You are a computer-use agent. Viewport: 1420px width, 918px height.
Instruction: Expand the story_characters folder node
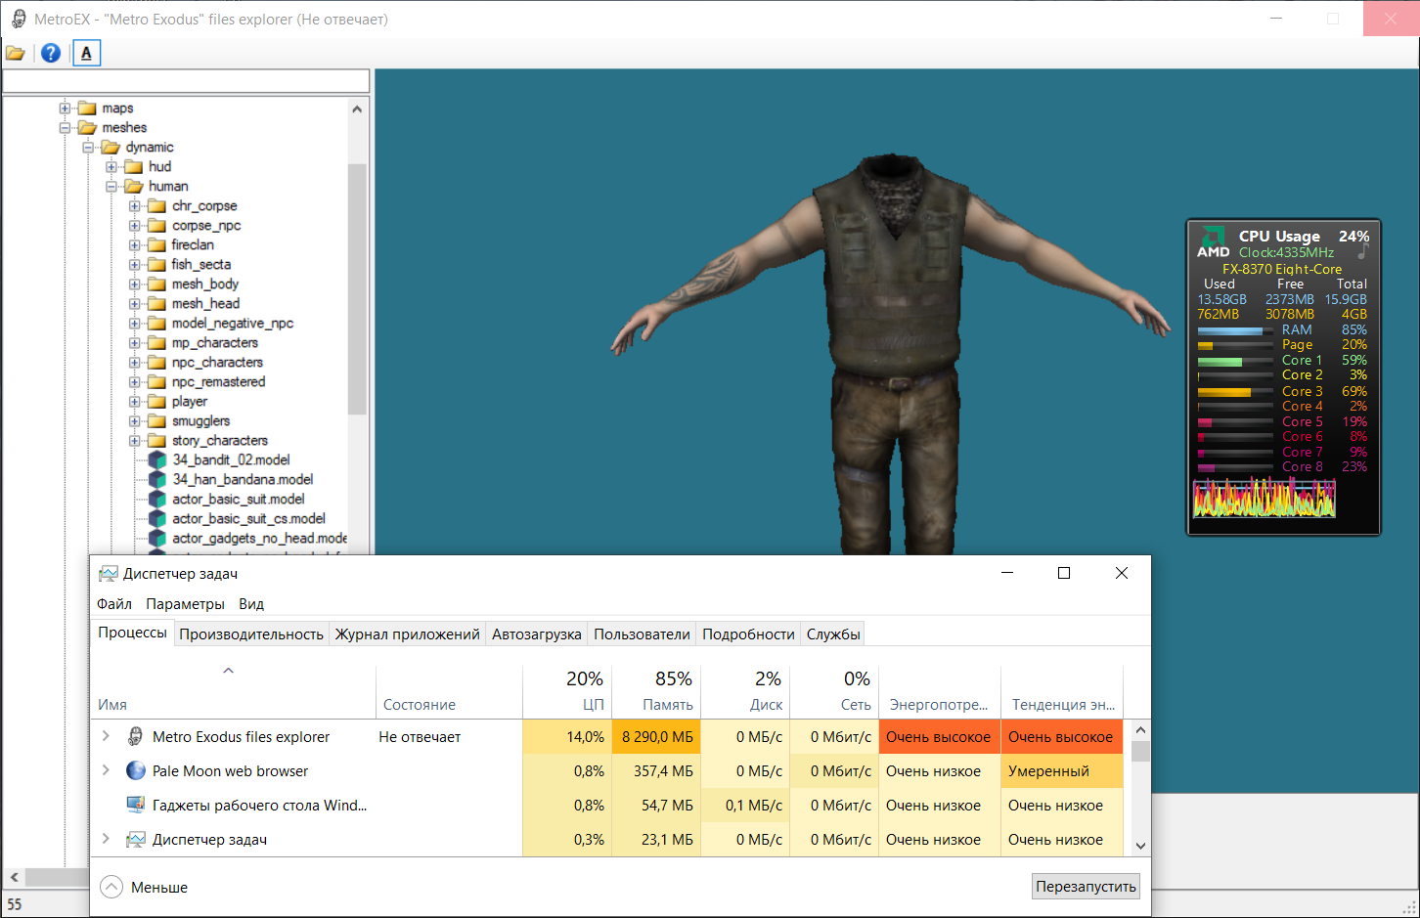tap(135, 440)
